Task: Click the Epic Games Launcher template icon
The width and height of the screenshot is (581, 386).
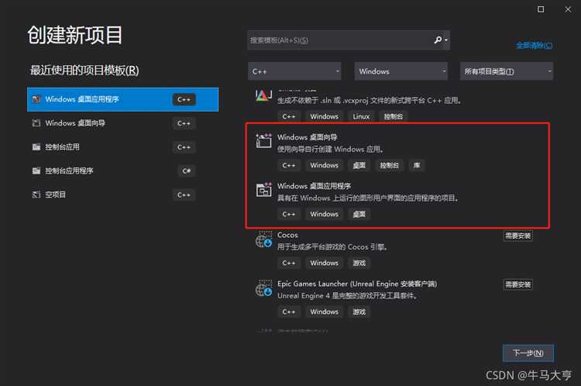Action: tap(263, 288)
